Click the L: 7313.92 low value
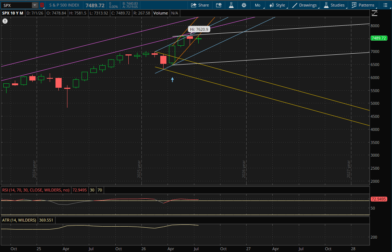This screenshot has height=252, width=392. coord(99,13)
